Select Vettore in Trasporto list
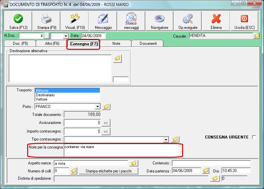 [x=67, y=99]
